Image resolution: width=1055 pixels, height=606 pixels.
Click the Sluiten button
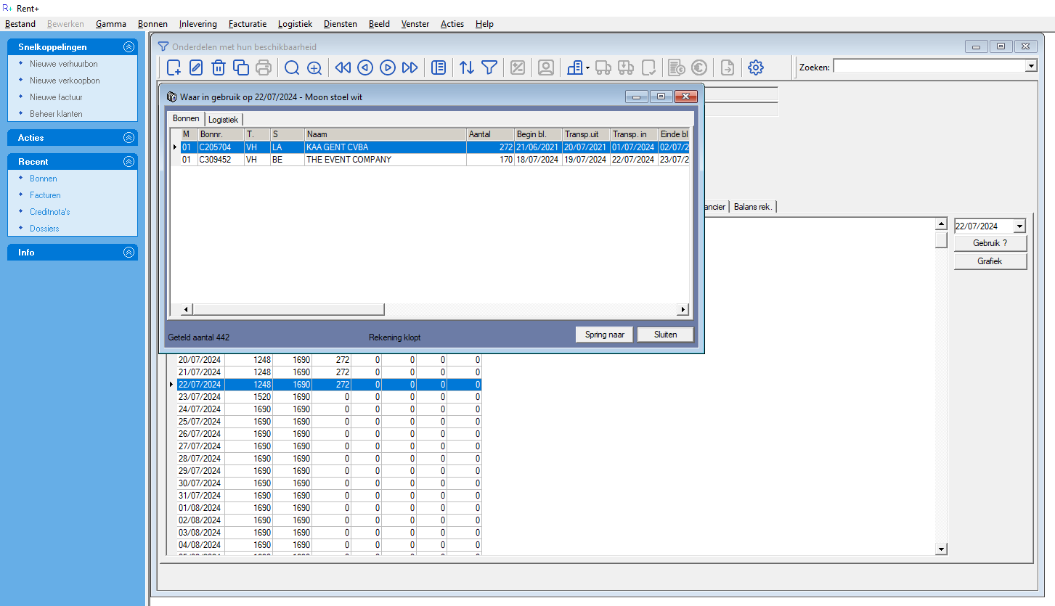click(665, 335)
